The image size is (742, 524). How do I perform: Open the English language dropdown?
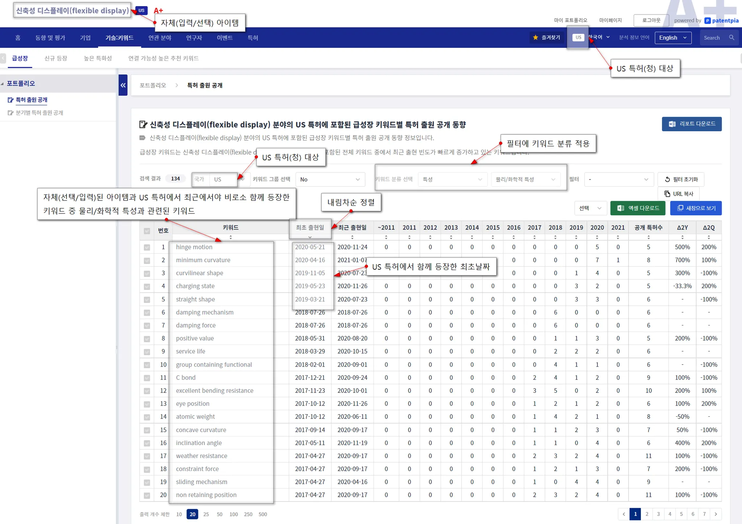tap(673, 38)
